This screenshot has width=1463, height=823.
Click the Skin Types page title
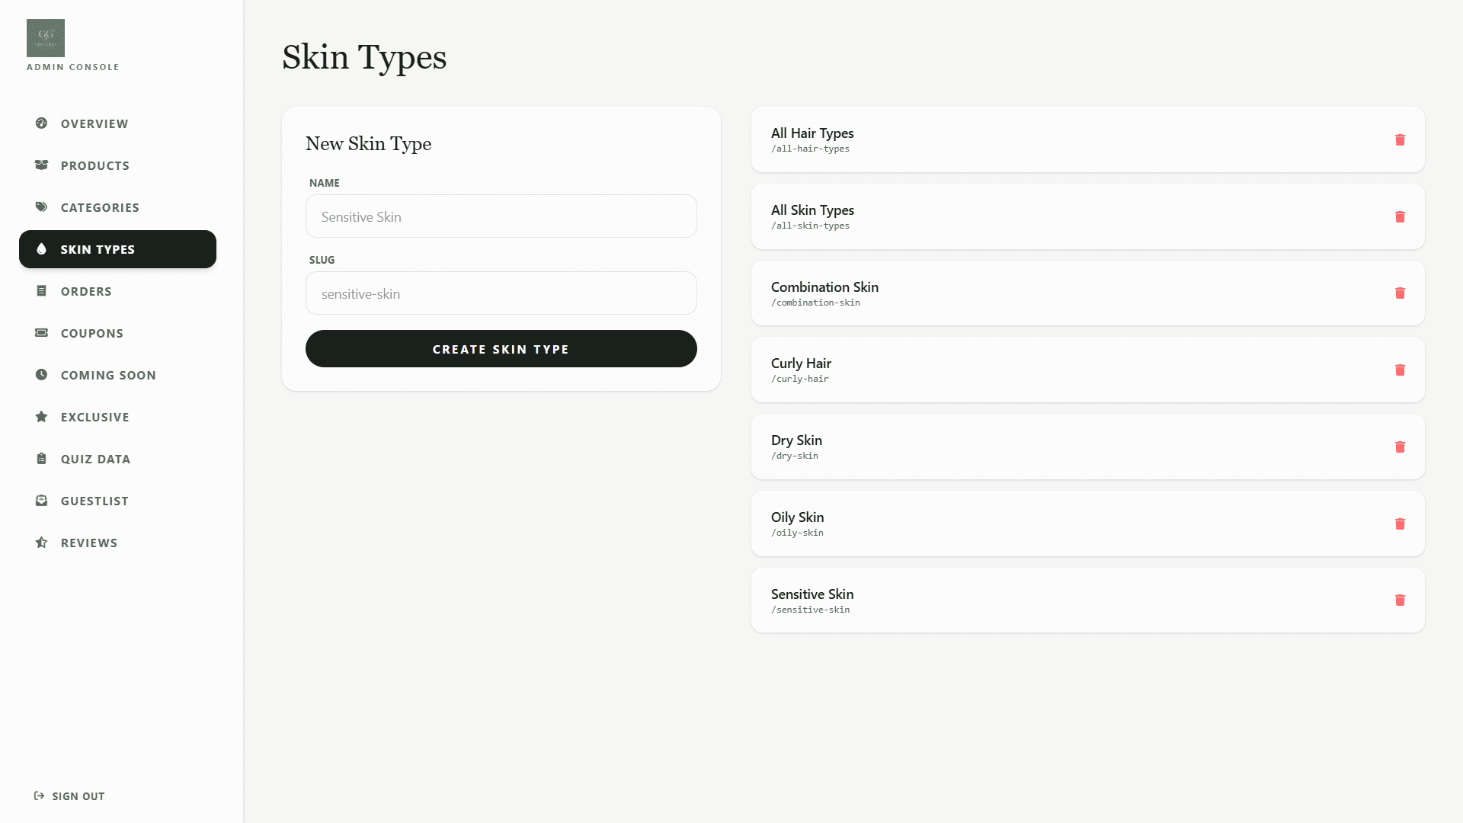364,57
